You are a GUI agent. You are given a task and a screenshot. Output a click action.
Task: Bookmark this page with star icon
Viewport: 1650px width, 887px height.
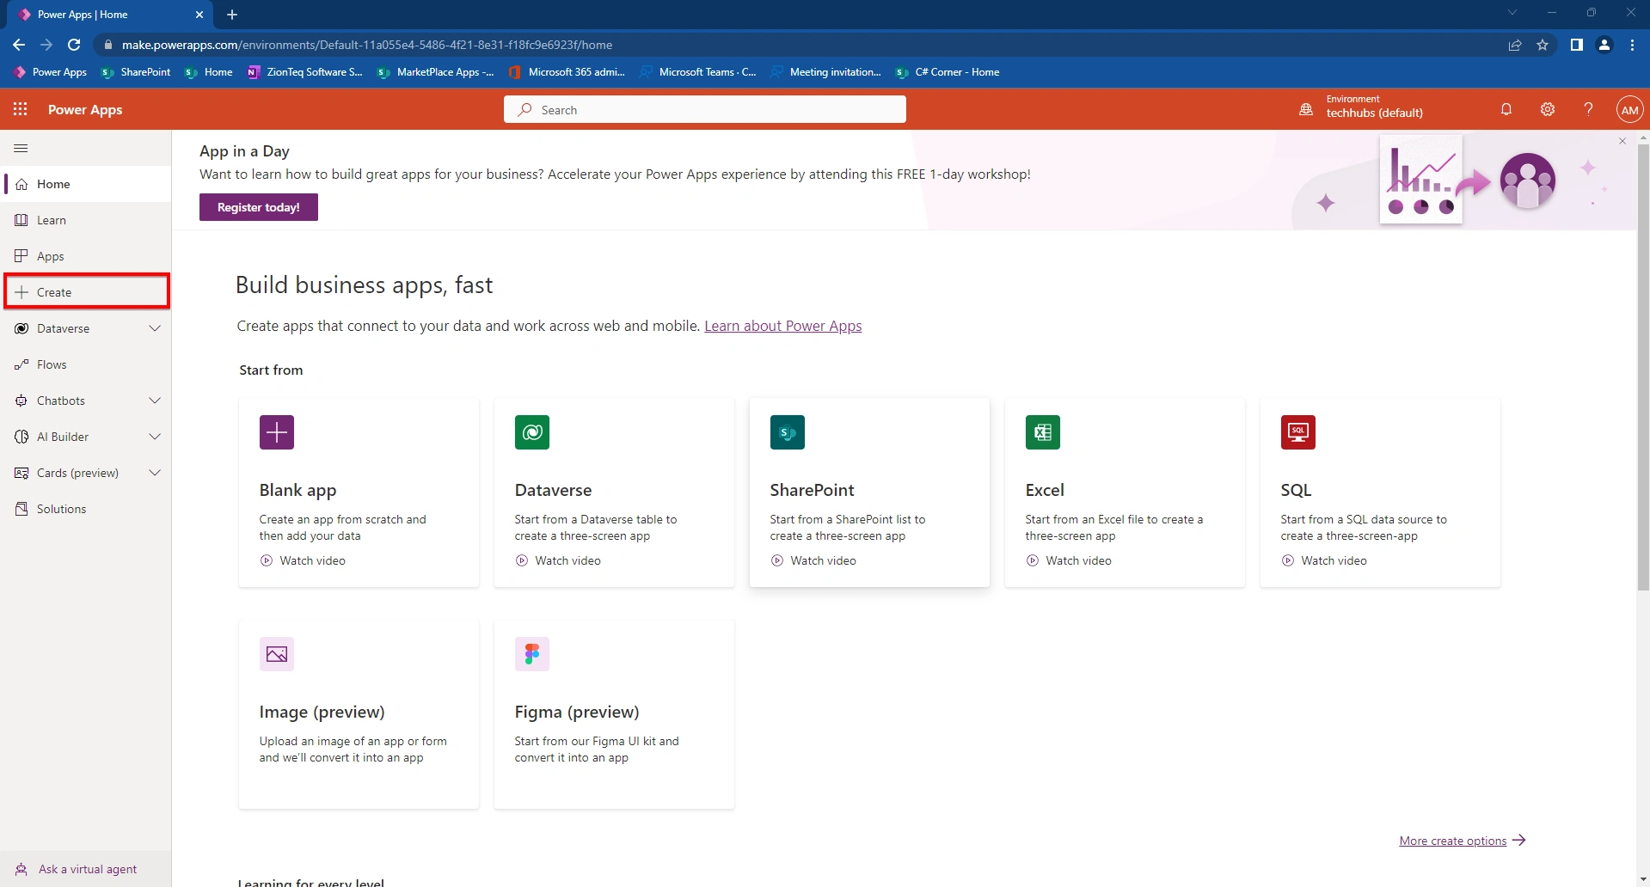coord(1543,45)
